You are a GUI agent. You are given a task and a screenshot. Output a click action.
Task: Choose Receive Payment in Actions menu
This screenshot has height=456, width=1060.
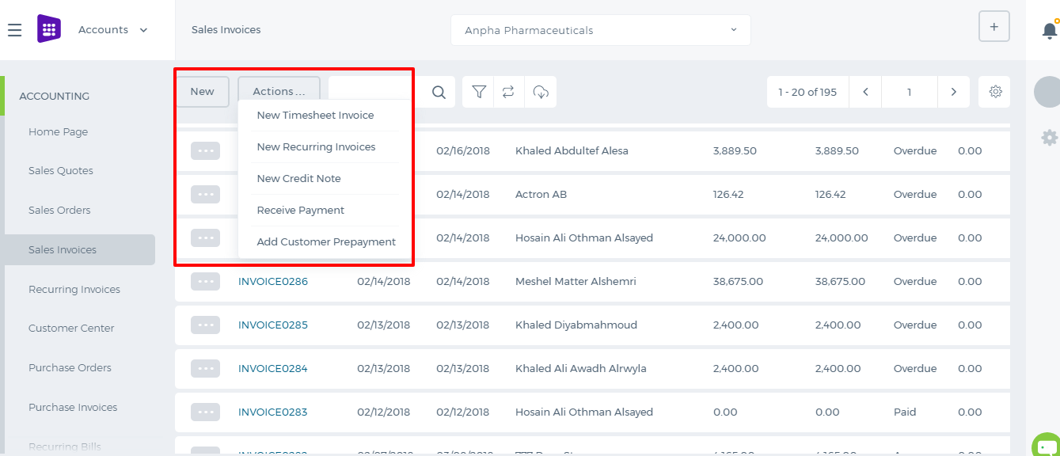click(x=301, y=211)
